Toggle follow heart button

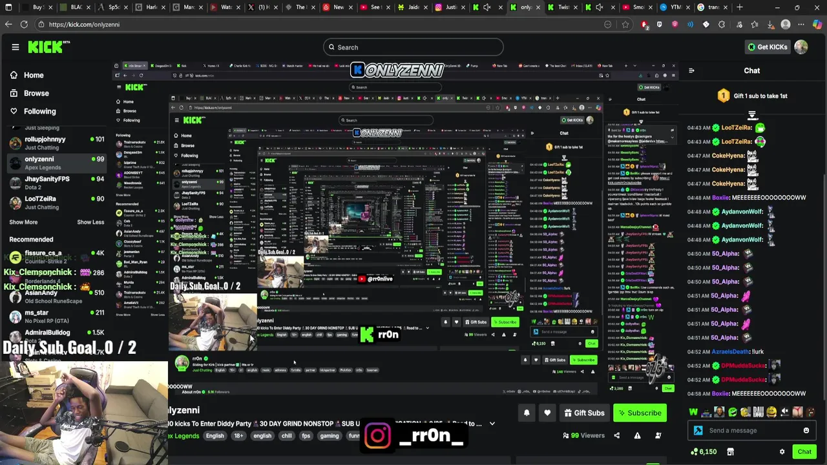(547, 413)
